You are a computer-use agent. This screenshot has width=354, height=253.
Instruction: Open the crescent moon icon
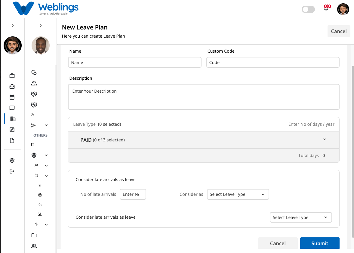click(40, 205)
